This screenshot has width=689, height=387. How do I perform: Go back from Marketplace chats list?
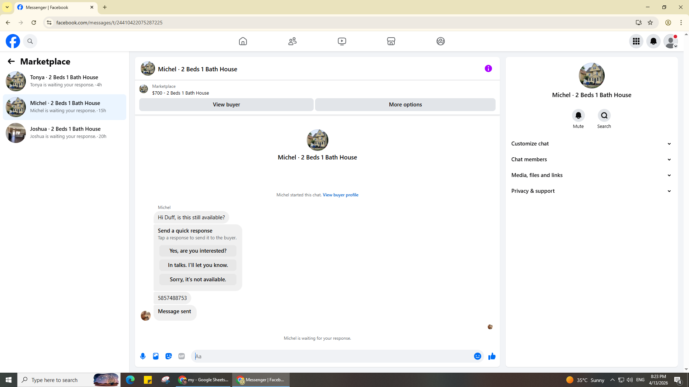pyautogui.click(x=11, y=61)
